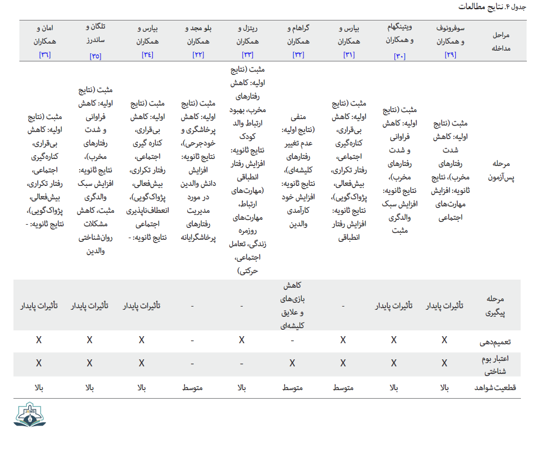Select follow-up cell "کاهش بازی‌های و علایق کلیشه‌ای"
Viewport: 536px width, 459px height.
pyautogui.click(x=292, y=305)
